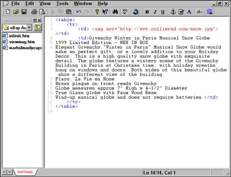Image resolution: width=231 pixels, height=177 pixels.
Task: Click the 'Plays: La Vie en Rose.' line
Action: pyautogui.click(x=86, y=79)
